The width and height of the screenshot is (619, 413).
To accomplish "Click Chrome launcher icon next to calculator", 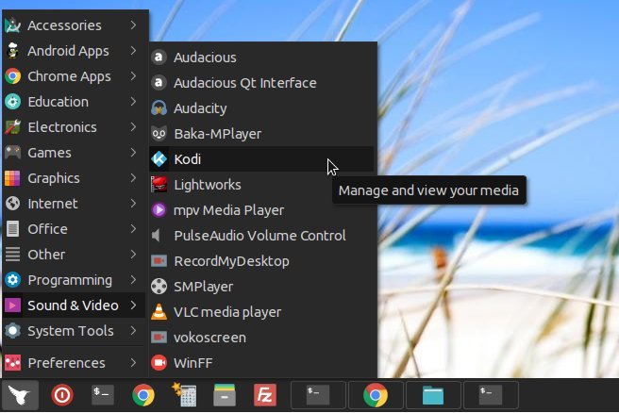I will pyautogui.click(x=143, y=395).
